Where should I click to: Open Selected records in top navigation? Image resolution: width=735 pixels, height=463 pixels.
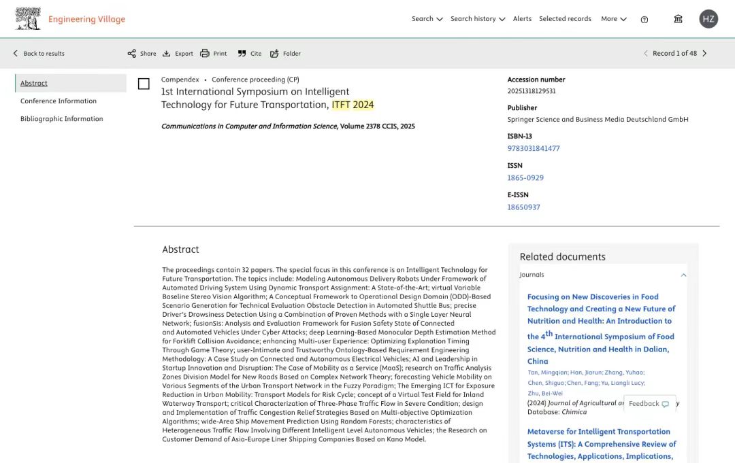click(x=565, y=19)
